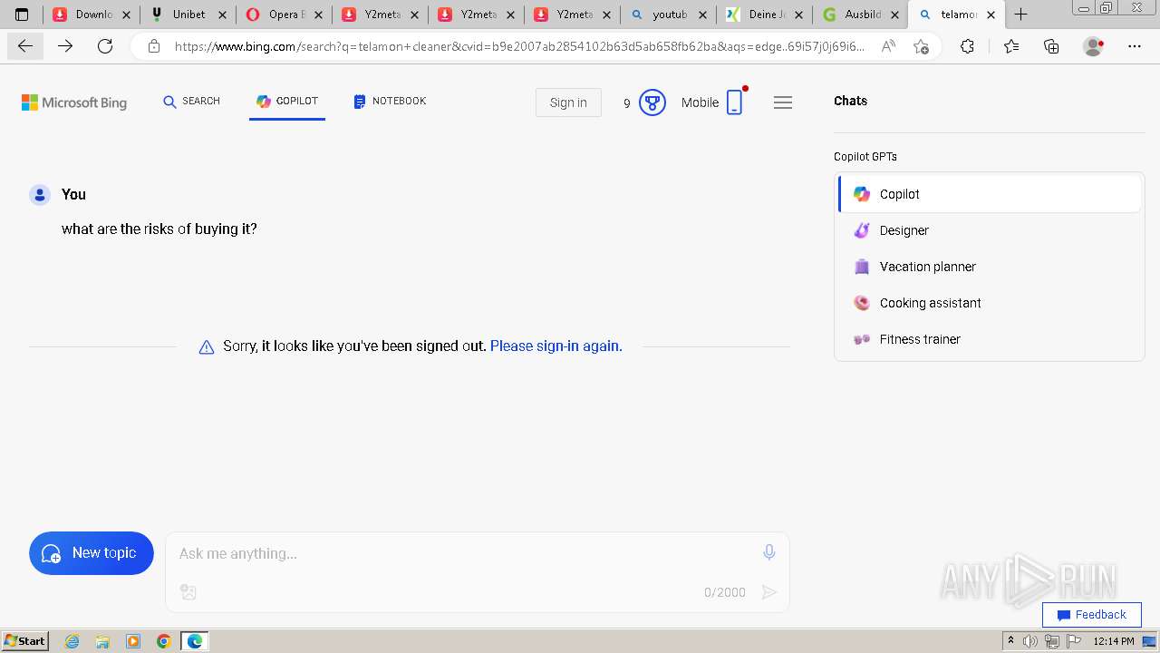The height and width of the screenshot is (653, 1160).
Task: Send message with the arrow icon
Action: (x=768, y=592)
